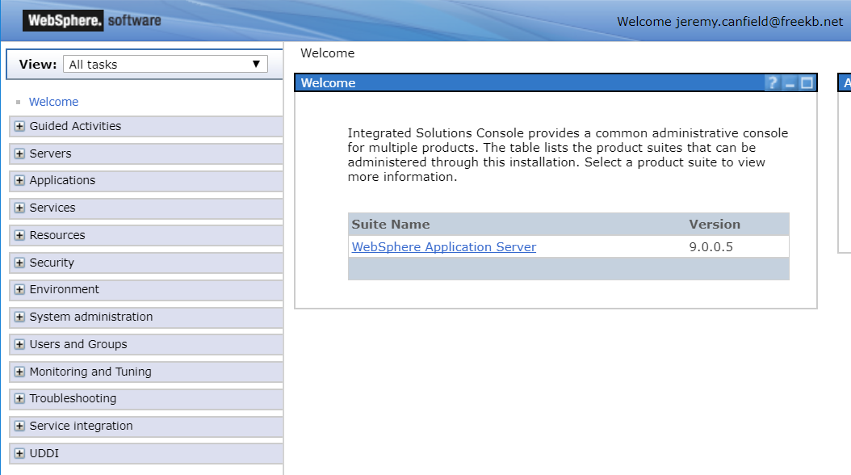Expand the Security plus icon
The width and height of the screenshot is (851, 475).
19,263
